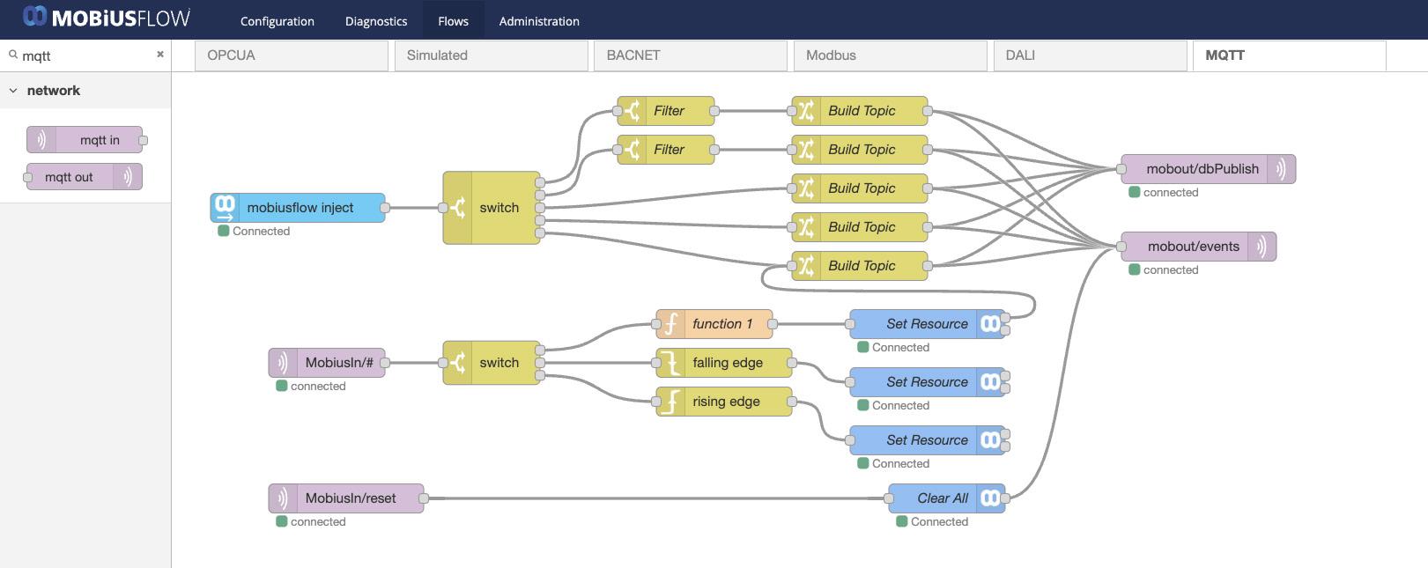Screen dimensions: 1428x568
Task: Click the MobiusFlow logo
Action: pos(106,18)
